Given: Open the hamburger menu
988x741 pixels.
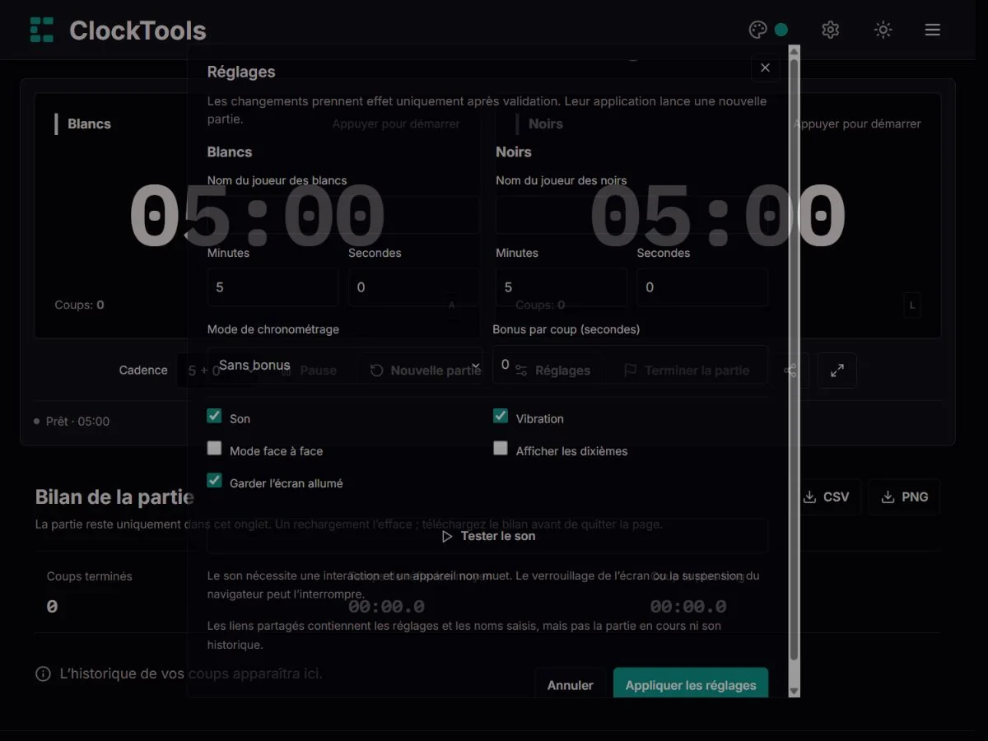Looking at the screenshot, I should (932, 30).
